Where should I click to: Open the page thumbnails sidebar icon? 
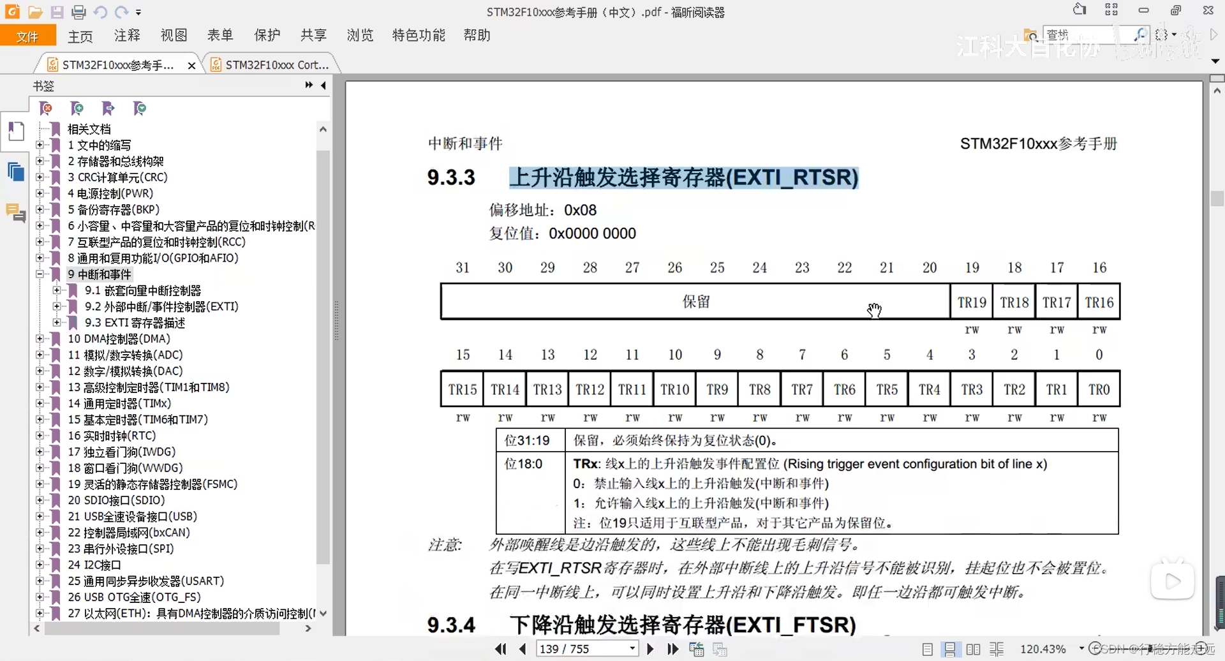tap(16, 172)
